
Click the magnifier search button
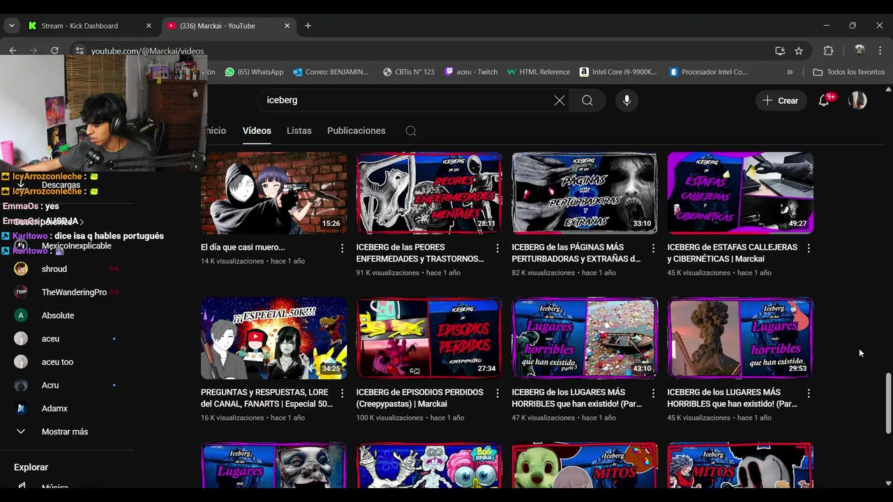click(587, 100)
